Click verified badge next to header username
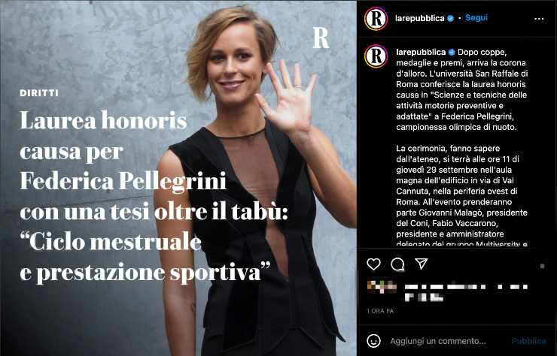 click(x=450, y=19)
